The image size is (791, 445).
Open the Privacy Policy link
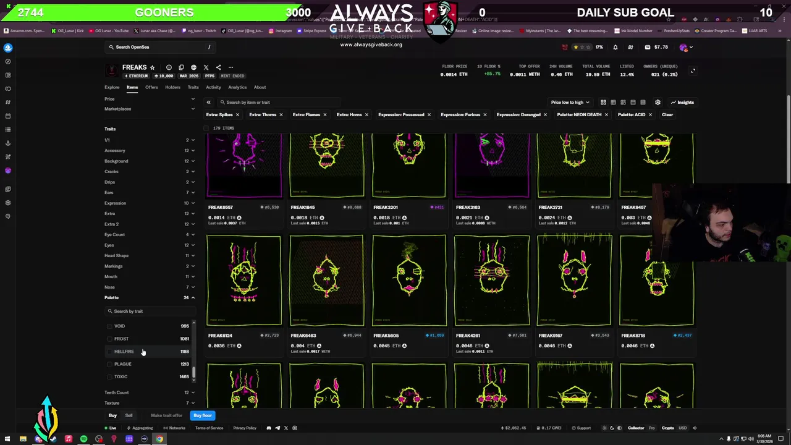(245, 428)
